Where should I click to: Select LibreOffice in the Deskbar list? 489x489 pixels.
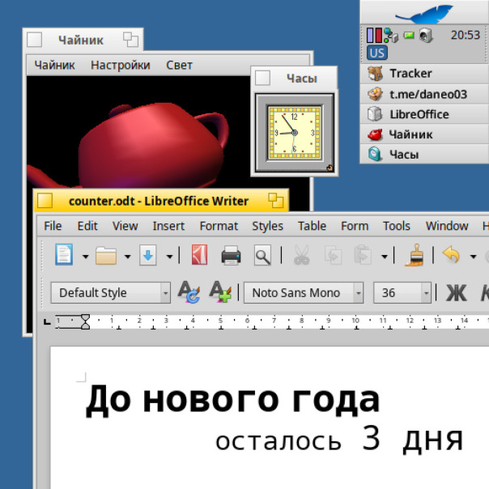(x=424, y=114)
